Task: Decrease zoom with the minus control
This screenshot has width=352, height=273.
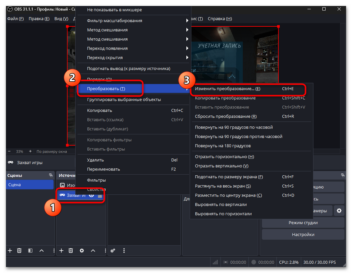Action: tap(9, 151)
